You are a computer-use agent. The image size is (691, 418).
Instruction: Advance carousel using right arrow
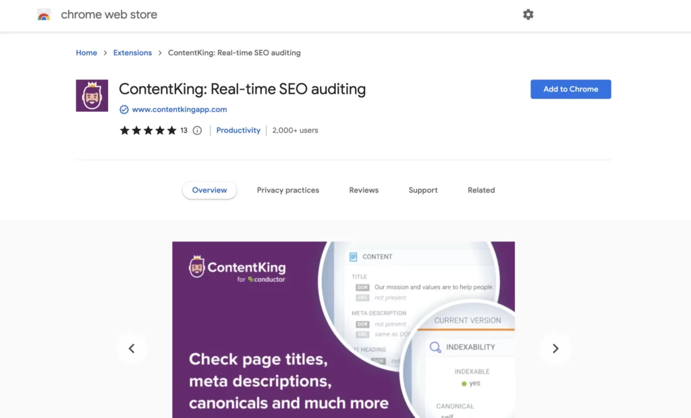pyautogui.click(x=555, y=349)
